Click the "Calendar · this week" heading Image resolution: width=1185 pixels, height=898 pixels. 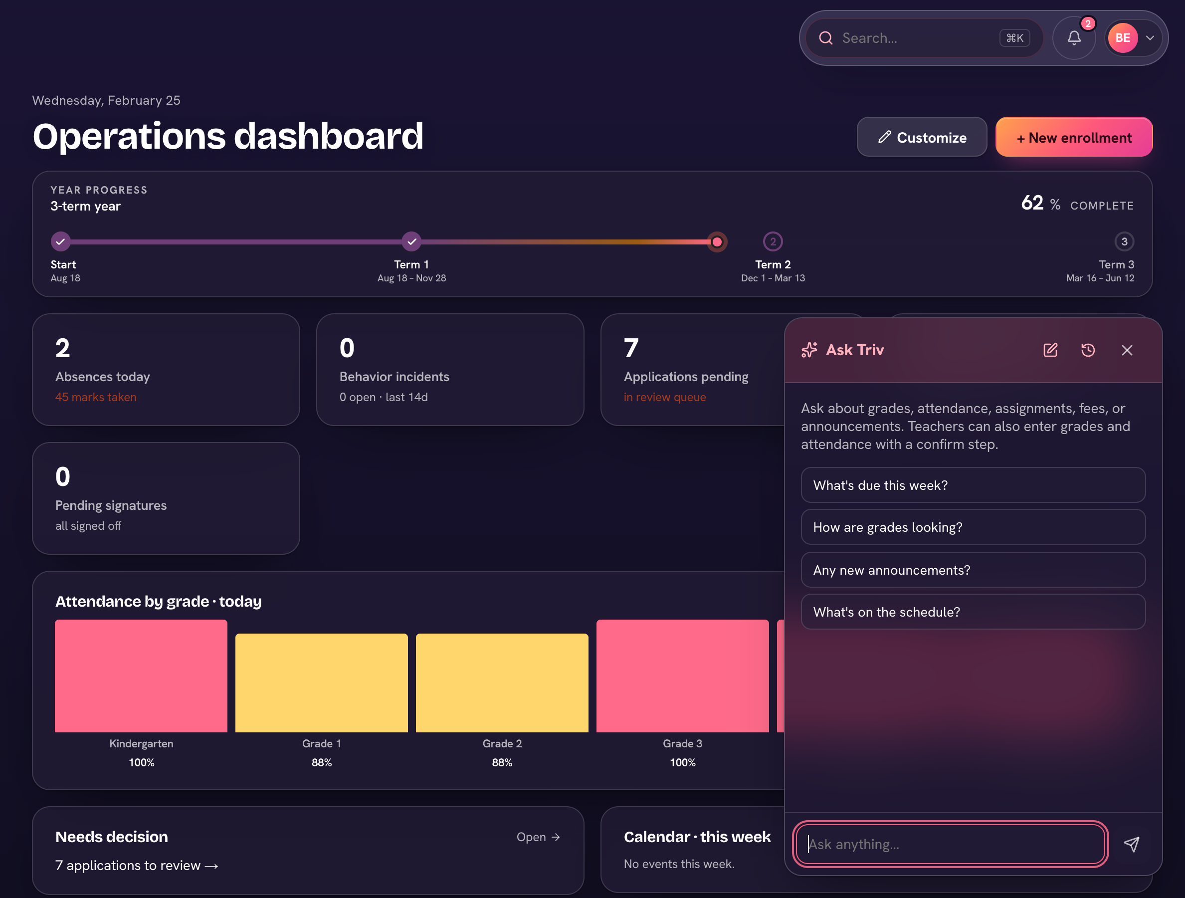(697, 837)
